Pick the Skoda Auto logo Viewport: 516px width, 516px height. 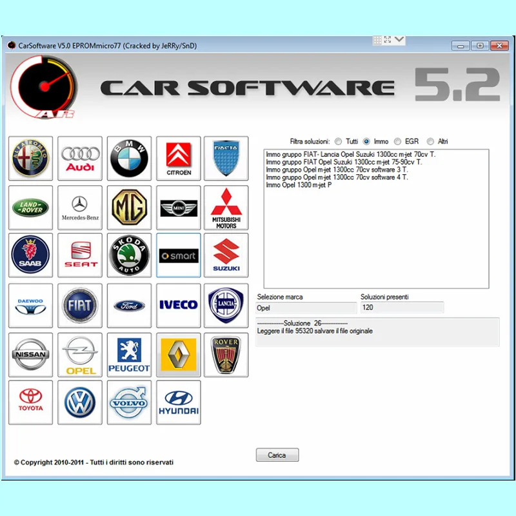[x=130, y=255]
